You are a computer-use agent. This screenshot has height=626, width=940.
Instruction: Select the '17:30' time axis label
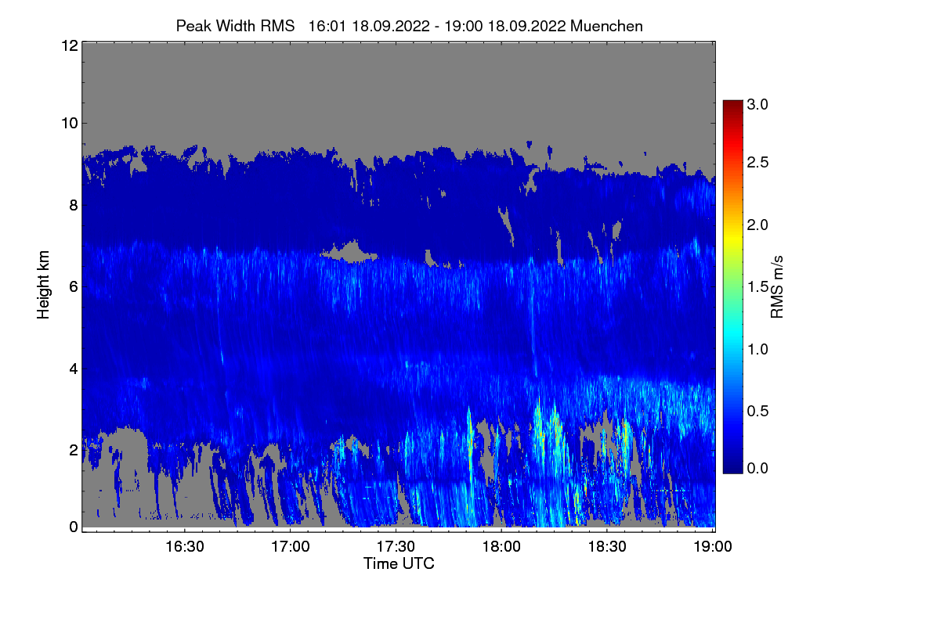click(x=396, y=547)
